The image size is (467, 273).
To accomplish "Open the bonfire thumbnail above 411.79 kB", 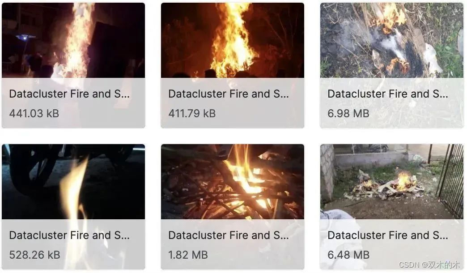I will coord(233,40).
